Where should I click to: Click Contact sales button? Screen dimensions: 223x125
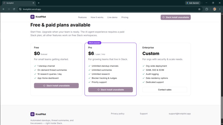(x=165, y=90)
